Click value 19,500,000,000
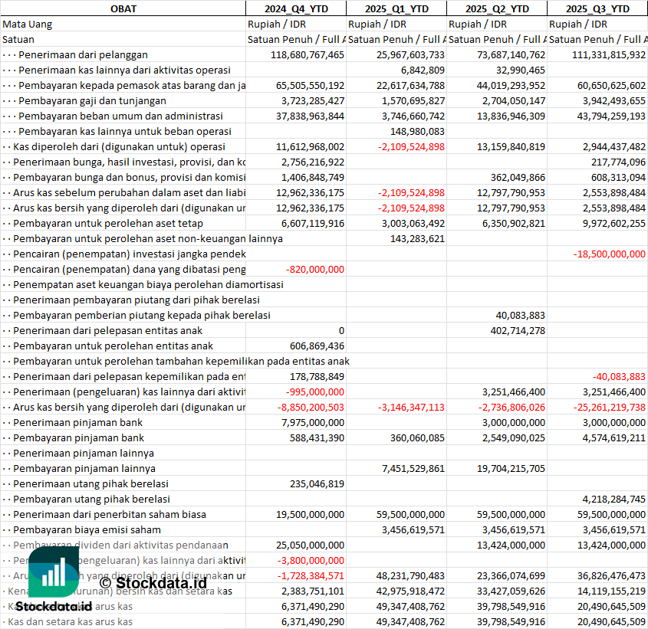 coord(310,513)
